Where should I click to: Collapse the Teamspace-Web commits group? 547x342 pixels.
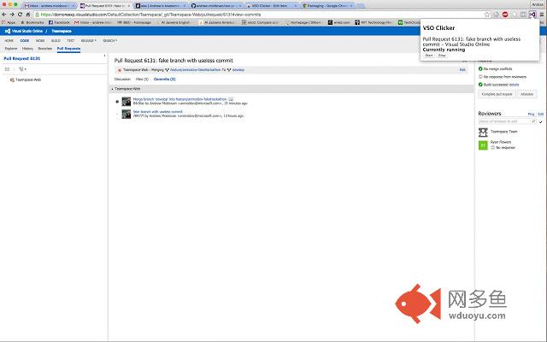click(112, 89)
